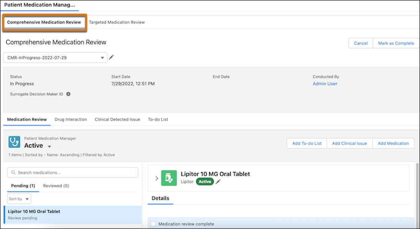Viewport: 420px width, 229px height.
Task: Open the Details tab
Action: (160, 198)
